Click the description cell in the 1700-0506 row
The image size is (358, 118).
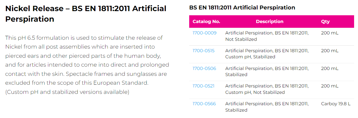coord(267,72)
